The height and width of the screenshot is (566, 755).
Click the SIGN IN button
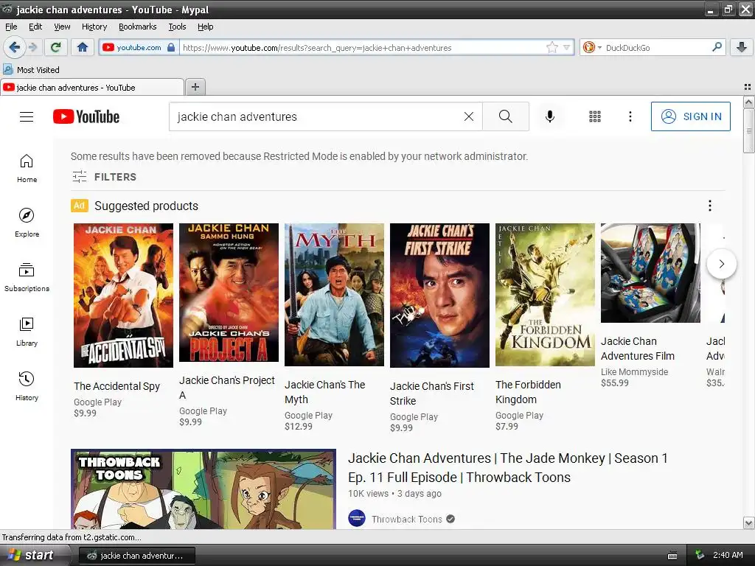pos(690,116)
